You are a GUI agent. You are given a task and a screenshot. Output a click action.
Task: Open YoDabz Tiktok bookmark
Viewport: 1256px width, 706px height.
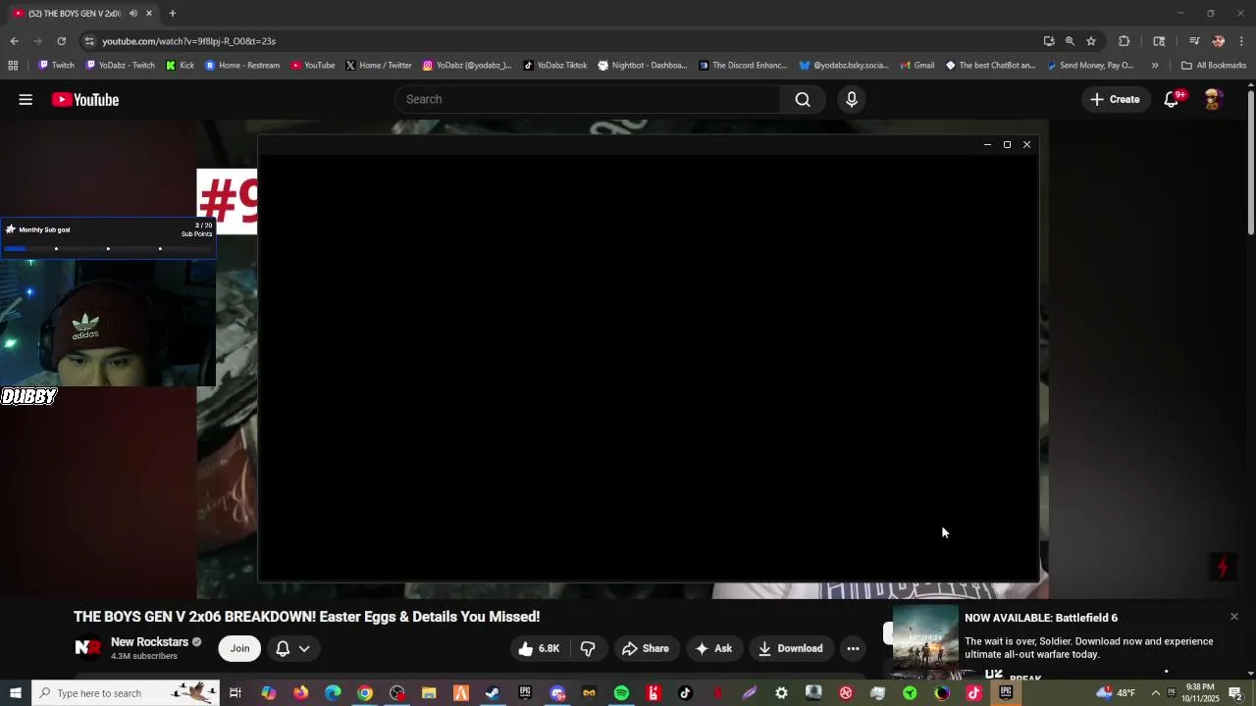tap(555, 66)
